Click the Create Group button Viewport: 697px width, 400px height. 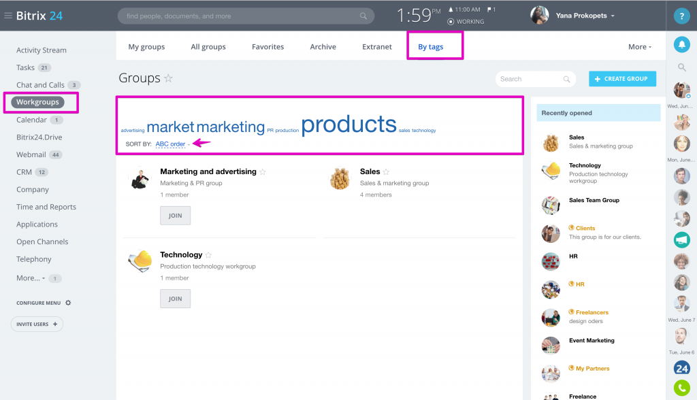pos(622,79)
